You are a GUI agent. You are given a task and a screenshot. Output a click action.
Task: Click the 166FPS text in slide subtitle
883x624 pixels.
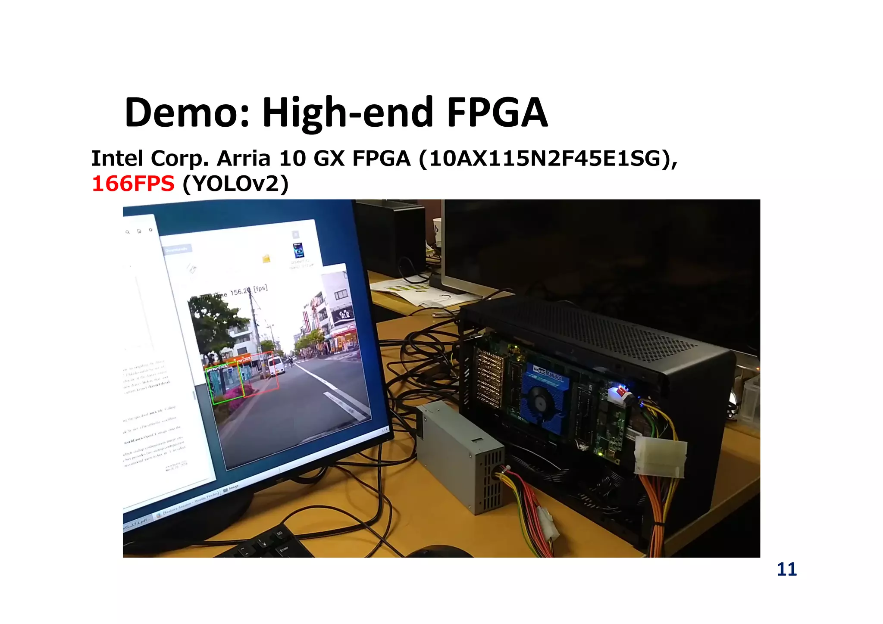[x=133, y=184]
